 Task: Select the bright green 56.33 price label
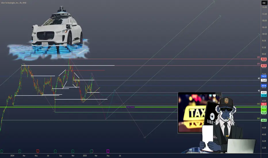point(264,110)
